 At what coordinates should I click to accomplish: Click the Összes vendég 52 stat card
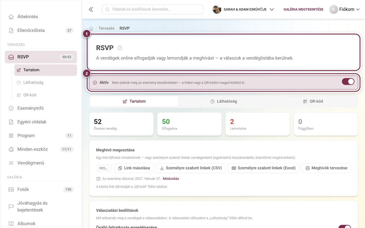tap(121, 124)
